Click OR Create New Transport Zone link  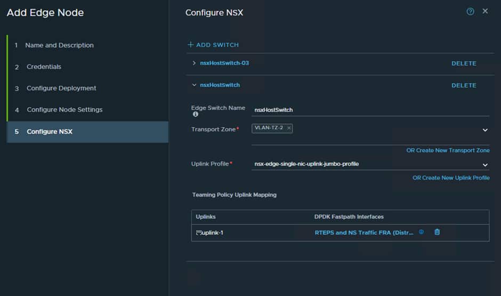click(x=448, y=150)
